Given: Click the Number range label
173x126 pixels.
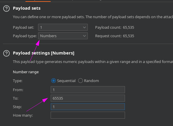Looking at the screenshot, I should click(x=26, y=72).
